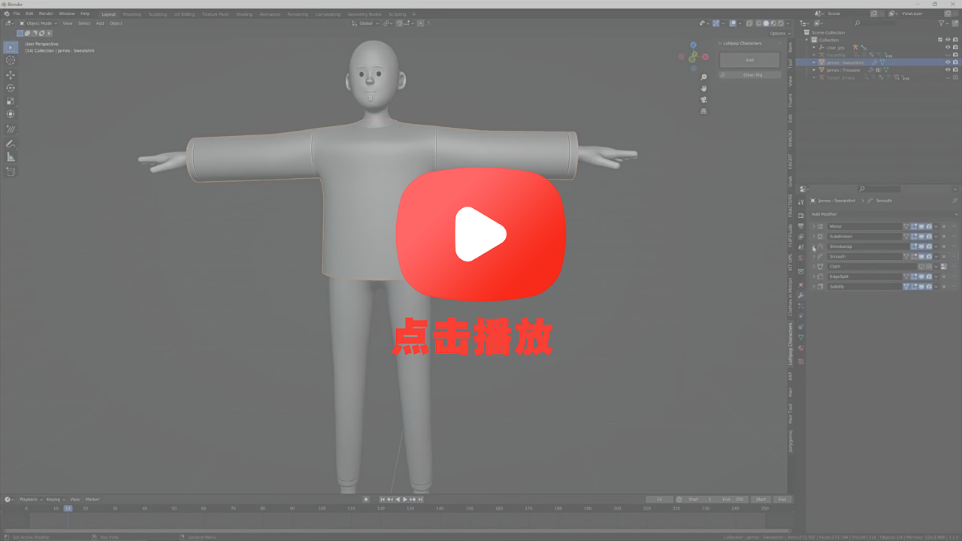Toggle camera view gizmo icon
The image size is (962, 541).
[x=703, y=100]
